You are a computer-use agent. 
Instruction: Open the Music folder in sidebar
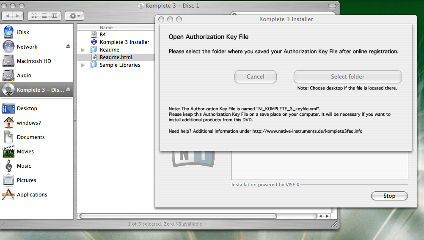pyautogui.click(x=24, y=166)
